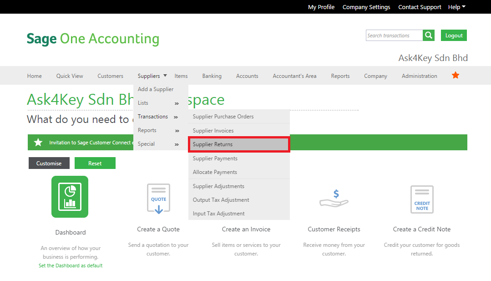Click the orange favourites star icon

456,75
